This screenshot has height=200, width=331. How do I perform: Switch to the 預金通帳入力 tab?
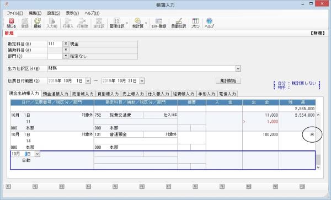(56, 94)
